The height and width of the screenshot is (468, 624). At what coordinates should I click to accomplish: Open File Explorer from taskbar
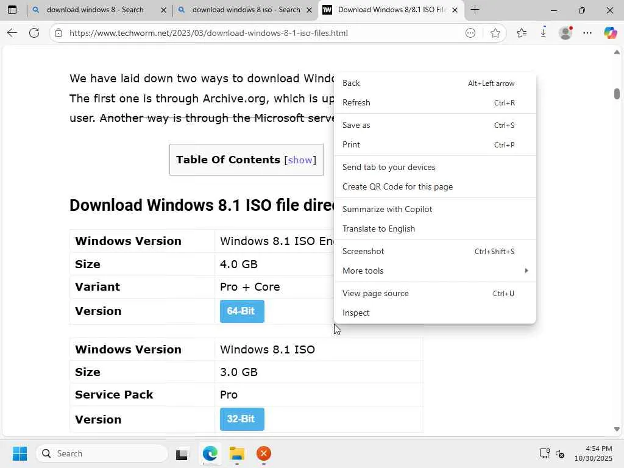tap(237, 453)
